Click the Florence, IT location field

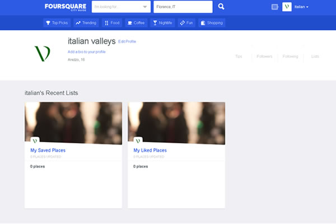[x=183, y=7]
